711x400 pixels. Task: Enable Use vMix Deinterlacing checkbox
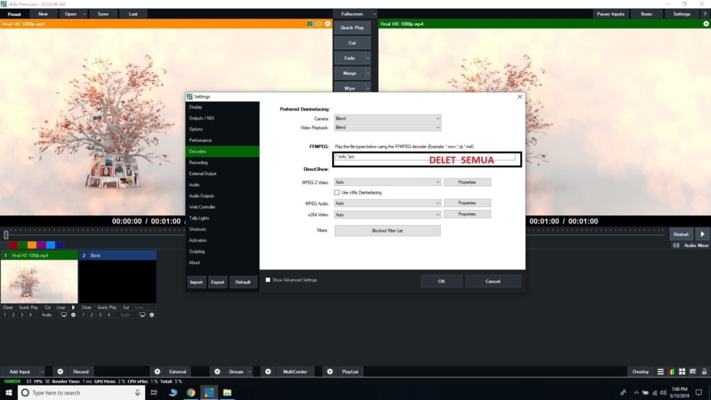337,192
